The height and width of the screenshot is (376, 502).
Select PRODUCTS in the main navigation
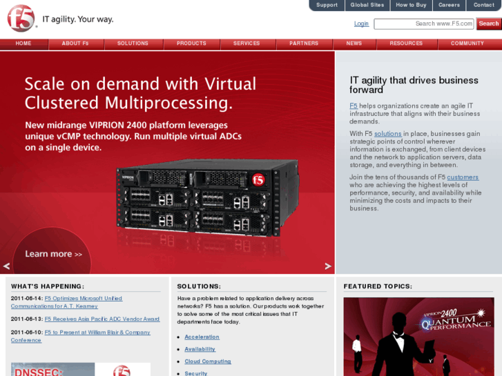pyautogui.click(x=191, y=44)
